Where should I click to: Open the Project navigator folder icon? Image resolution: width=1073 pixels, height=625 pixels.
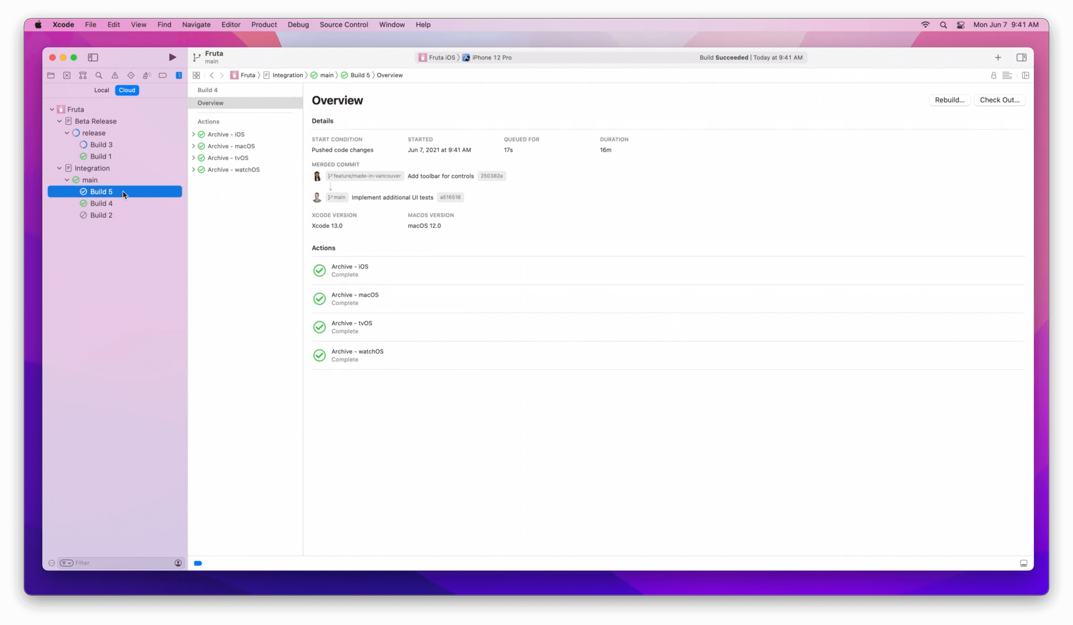pos(51,75)
